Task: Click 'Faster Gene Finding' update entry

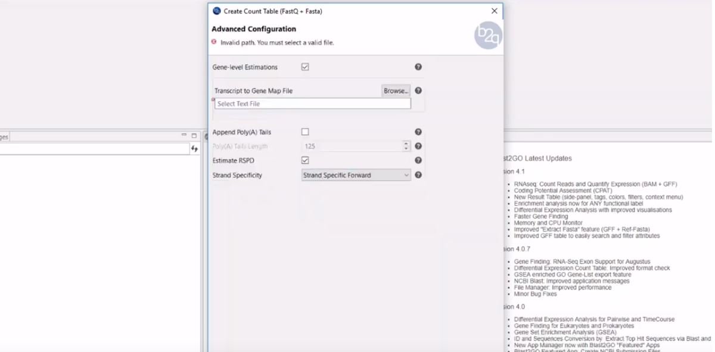Action: click(x=541, y=216)
